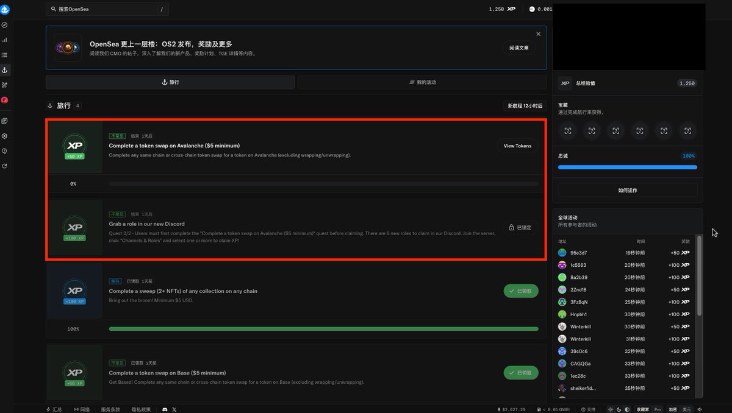Click the ETH price $2,627.29 indicator
This screenshot has width=732, height=413.
[511, 409]
